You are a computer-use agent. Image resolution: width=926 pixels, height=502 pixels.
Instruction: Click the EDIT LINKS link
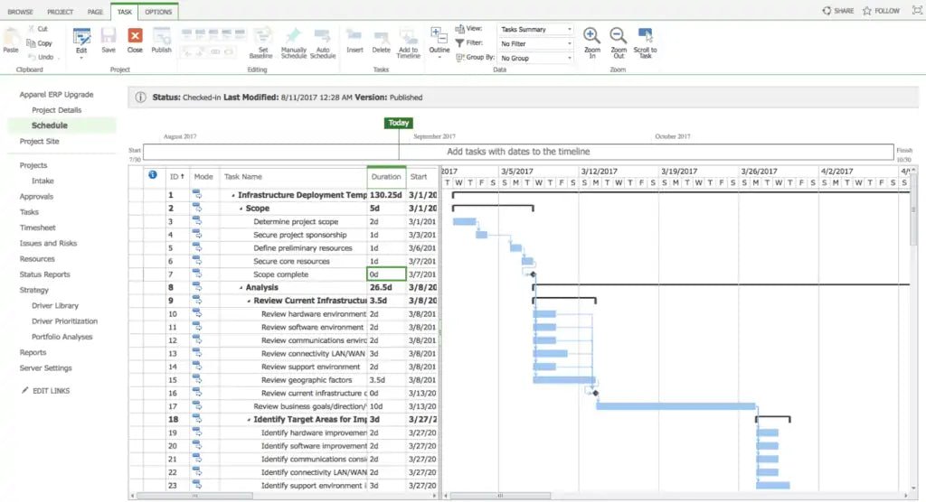tap(51, 391)
